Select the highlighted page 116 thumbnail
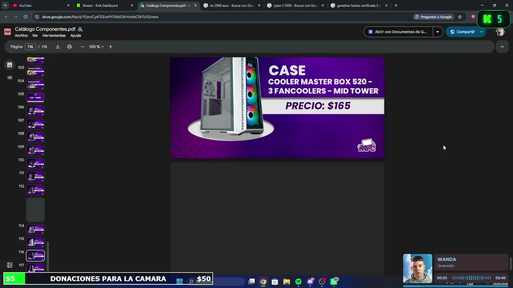513x288 pixels. tap(35, 256)
